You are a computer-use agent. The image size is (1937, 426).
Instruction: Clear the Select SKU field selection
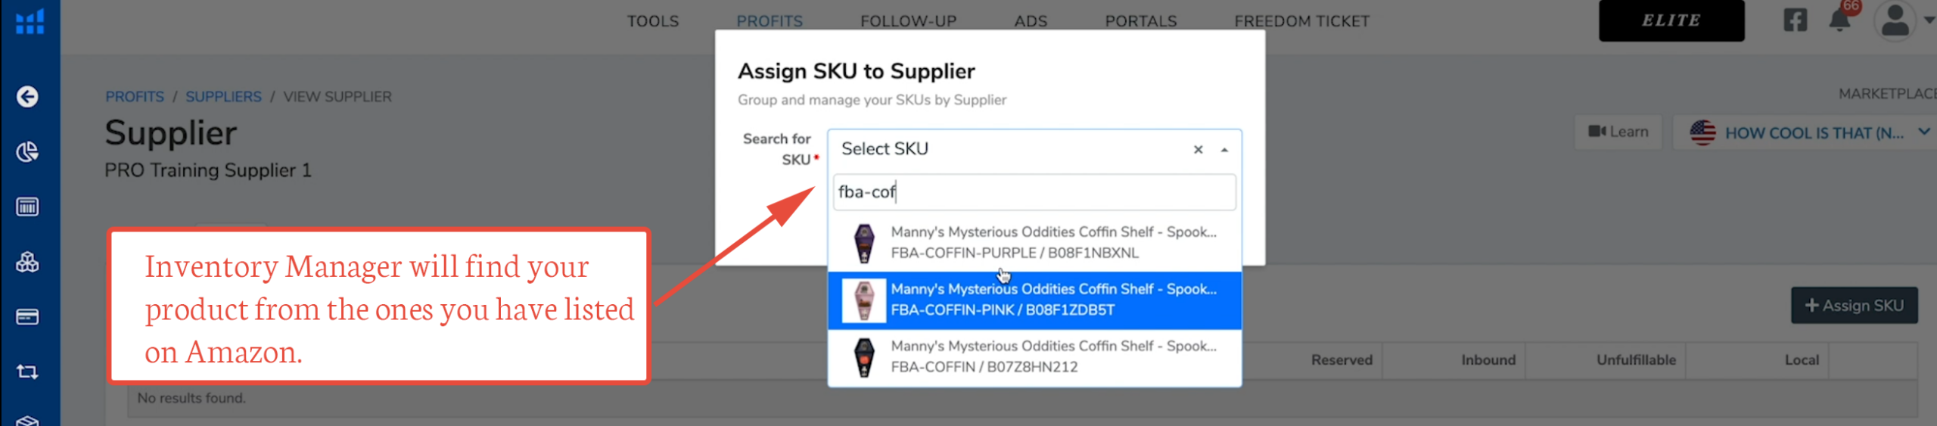[x=1198, y=150]
